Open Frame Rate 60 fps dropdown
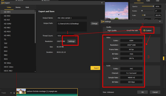 coord(131,50)
